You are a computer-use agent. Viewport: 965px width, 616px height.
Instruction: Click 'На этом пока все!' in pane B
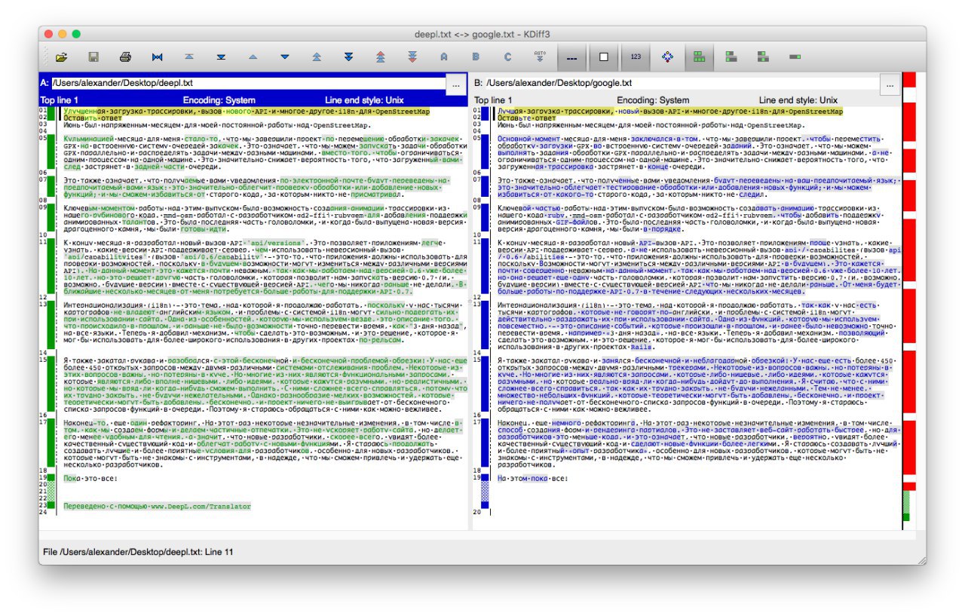[532, 478]
